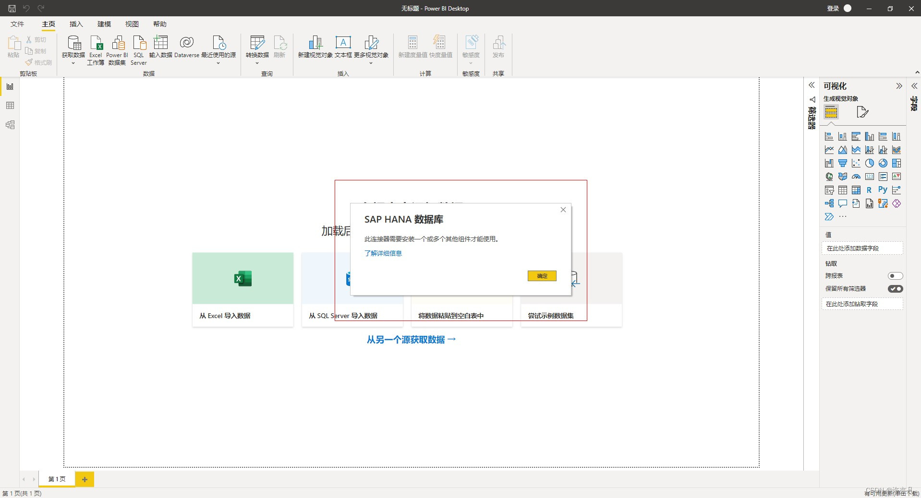Insert the globe map visual
921x498 pixels.
(x=829, y=177)
